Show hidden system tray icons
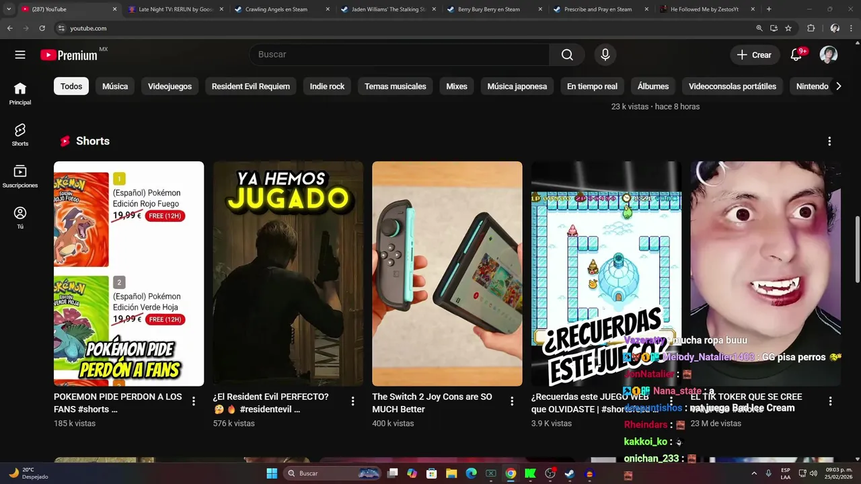The image size is (861, 484). point(753,473)
